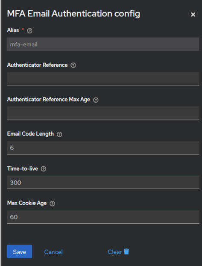Open the Authenticator Reference Max Age help tooltip
The height and width of the screenshot is (266, 202).
click(96, 100)
